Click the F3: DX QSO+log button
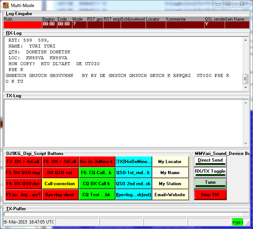 pyautogui.click(x=24, y=173)
